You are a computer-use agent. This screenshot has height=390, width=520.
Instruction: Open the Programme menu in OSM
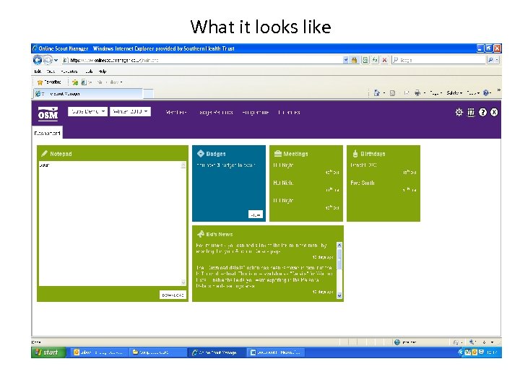[256, 113]
